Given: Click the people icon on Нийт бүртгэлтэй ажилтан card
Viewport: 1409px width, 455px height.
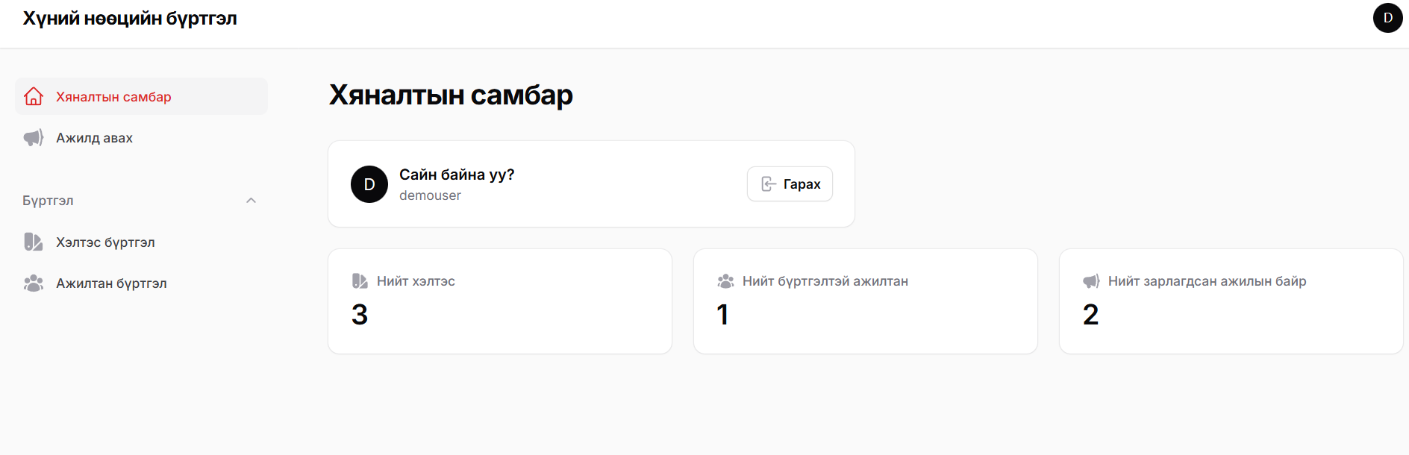Looking at the screenshot, I should (725, 281).
